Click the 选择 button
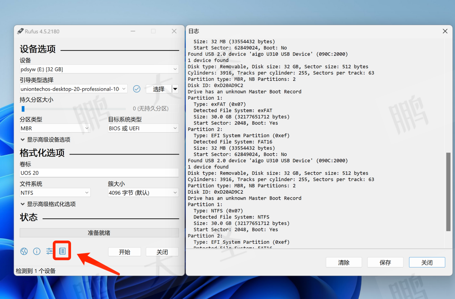 click(159, 89)
